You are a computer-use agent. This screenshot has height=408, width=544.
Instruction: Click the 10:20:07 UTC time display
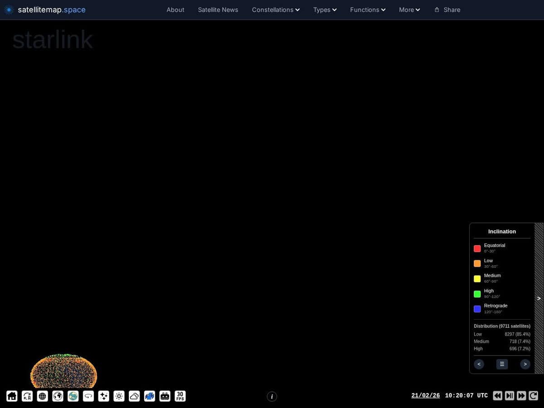tap(466, 395)
